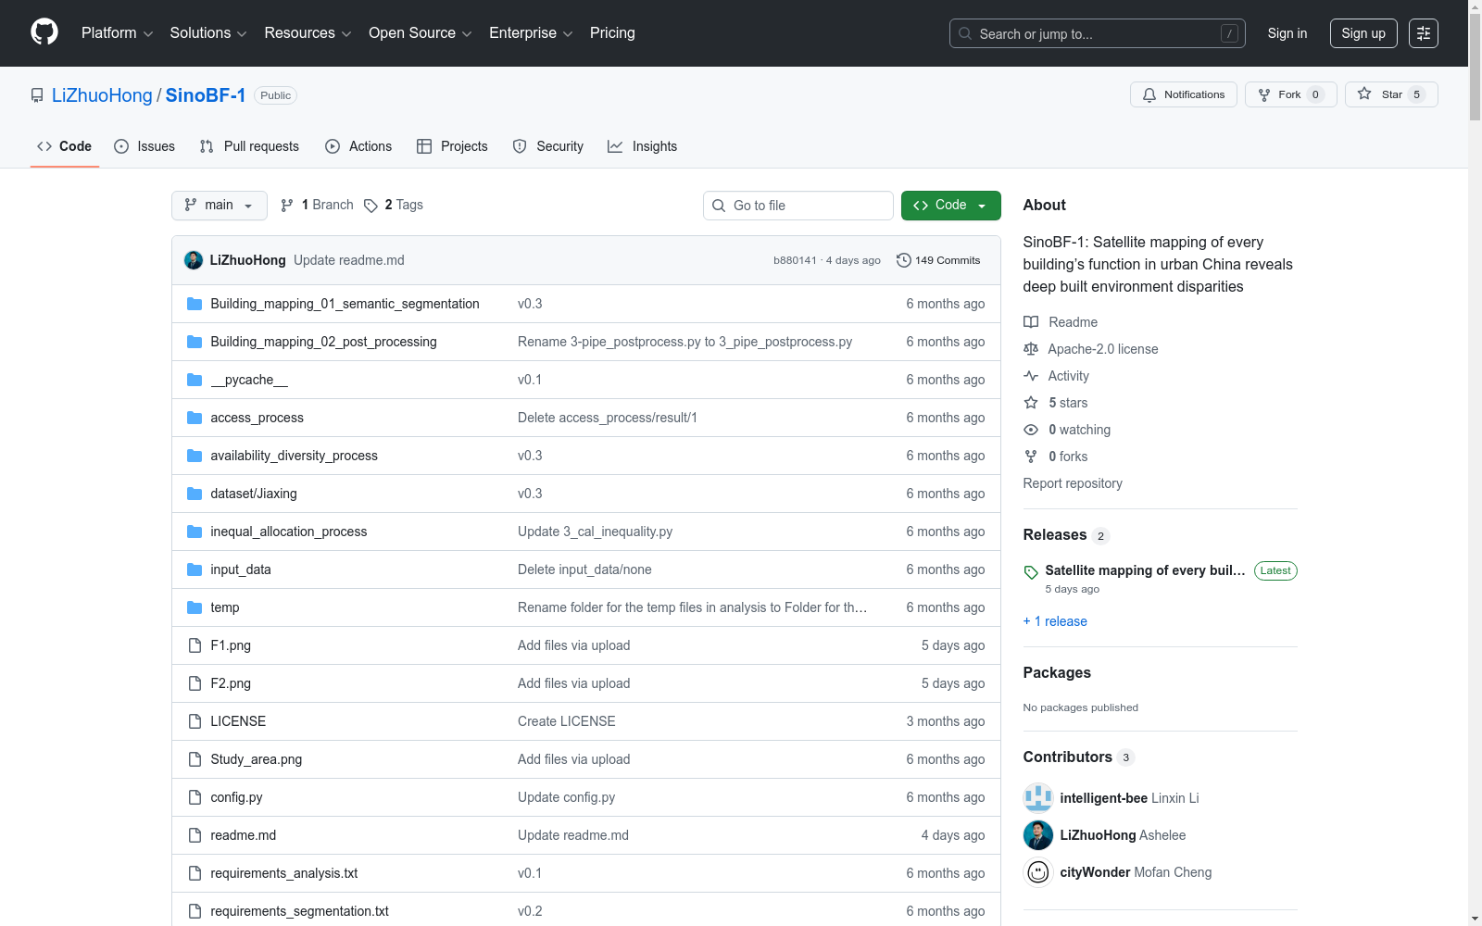Open the Study_area.png file
The image size is (1482, 926).
(257, 759)
